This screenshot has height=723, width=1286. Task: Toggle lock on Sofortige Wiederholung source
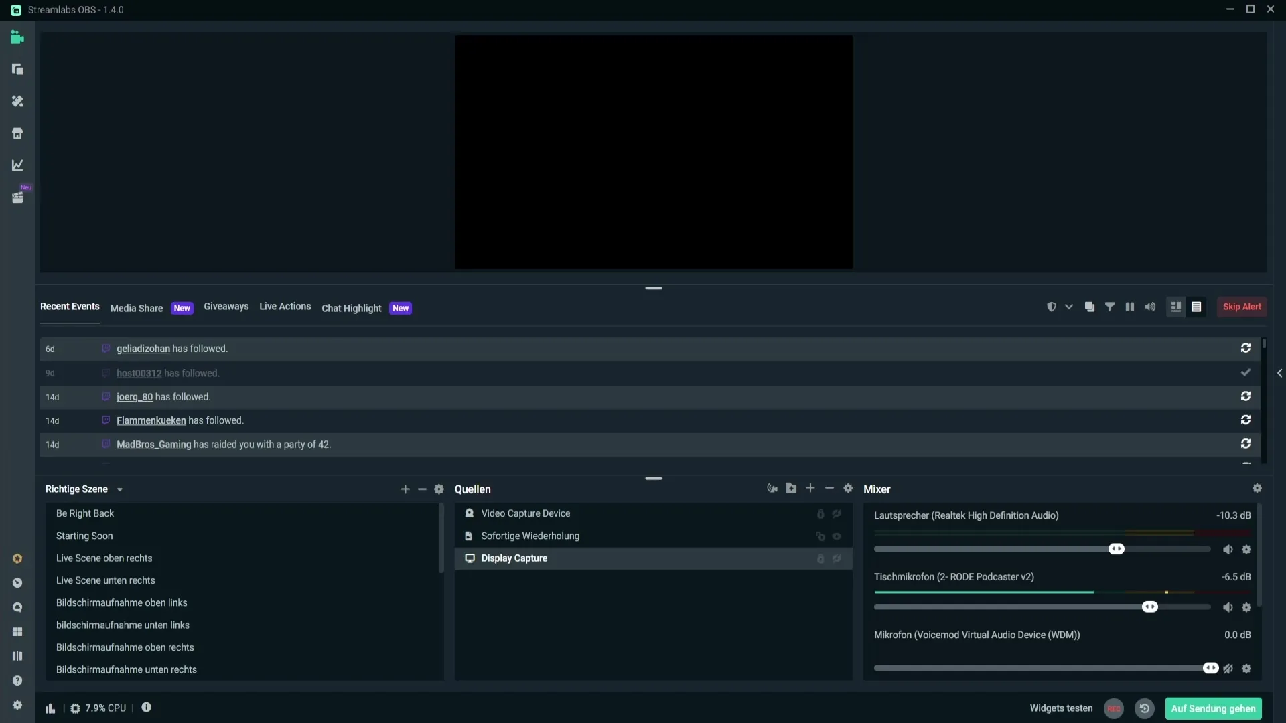[820, 536]
